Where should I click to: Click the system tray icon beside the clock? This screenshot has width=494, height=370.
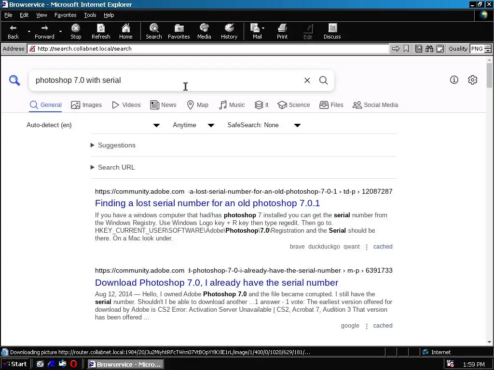(451, 364)
